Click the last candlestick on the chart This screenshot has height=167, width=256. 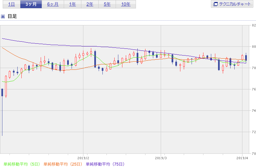[x=246, y=58]
